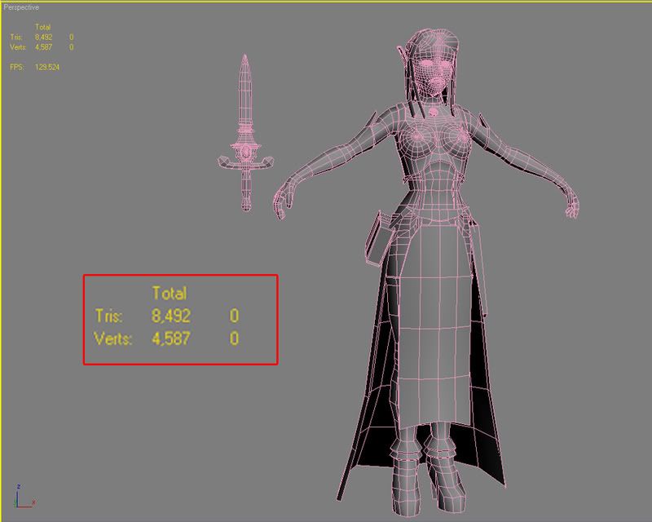Click the pendant on the character's neck

point(436,108)
